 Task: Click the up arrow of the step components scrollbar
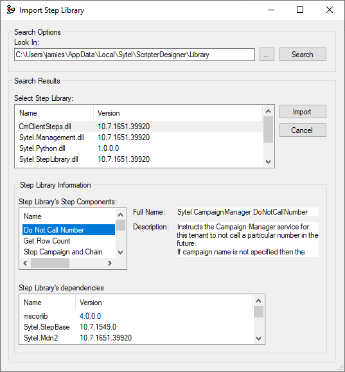tap(121, 215)
